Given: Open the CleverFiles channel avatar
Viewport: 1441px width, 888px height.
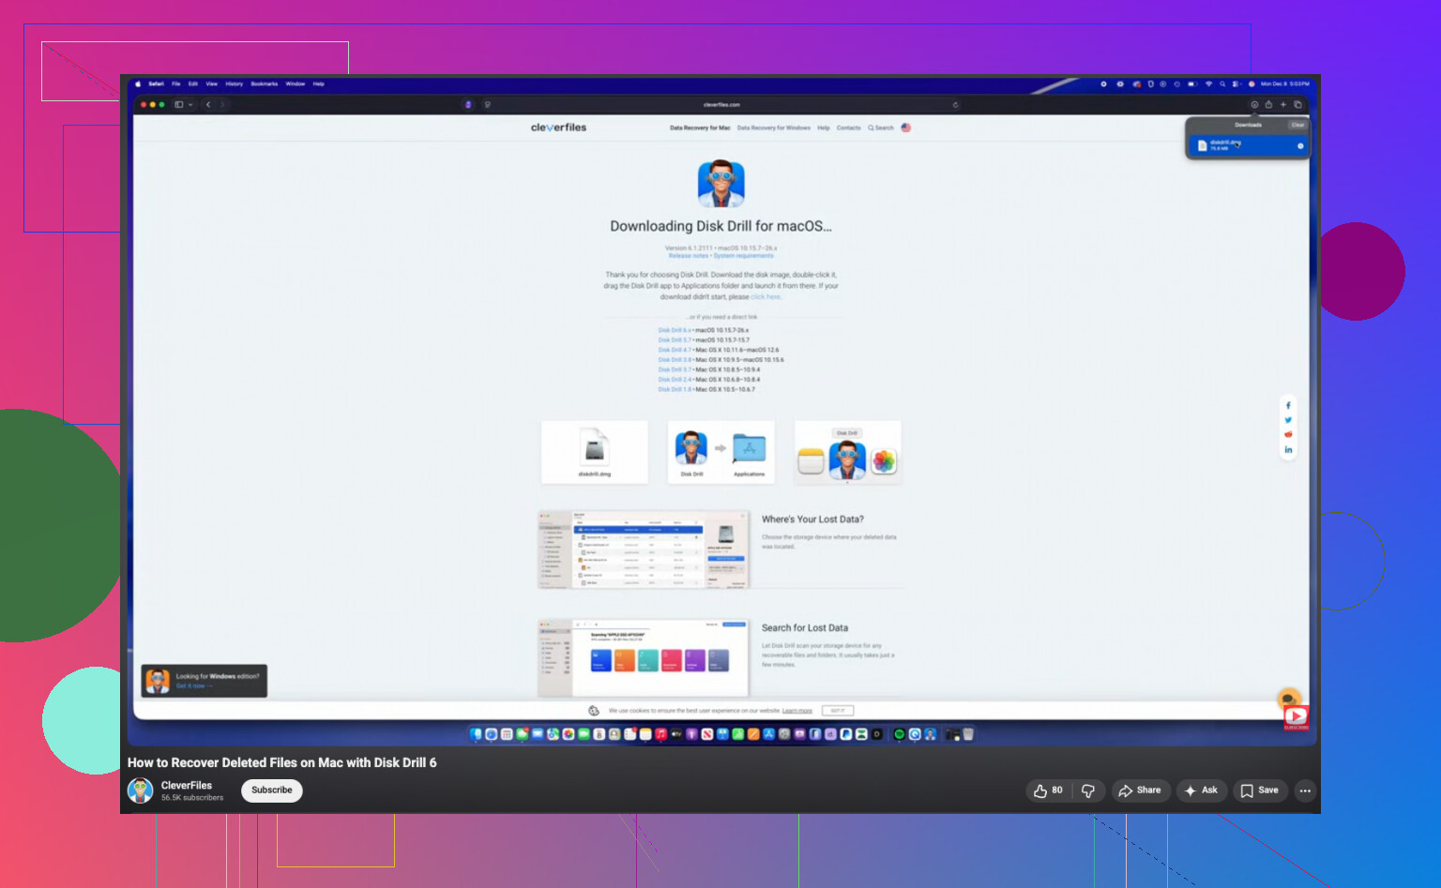Looking at the screenshot, I should tap(141, 790).
